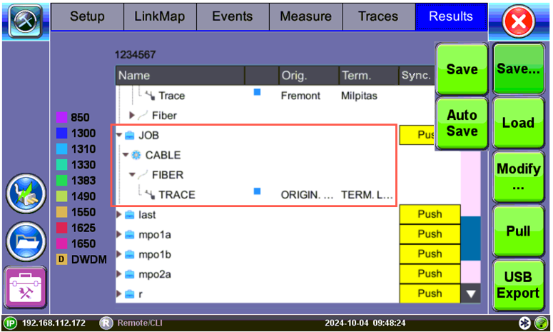Click the scroll down arrow in list
This screenshot has height=332, width=553.
coord(470,293)
